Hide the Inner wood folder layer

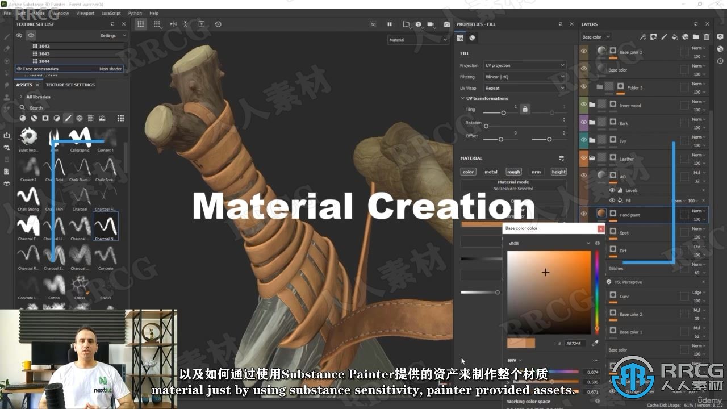point(583,105)
